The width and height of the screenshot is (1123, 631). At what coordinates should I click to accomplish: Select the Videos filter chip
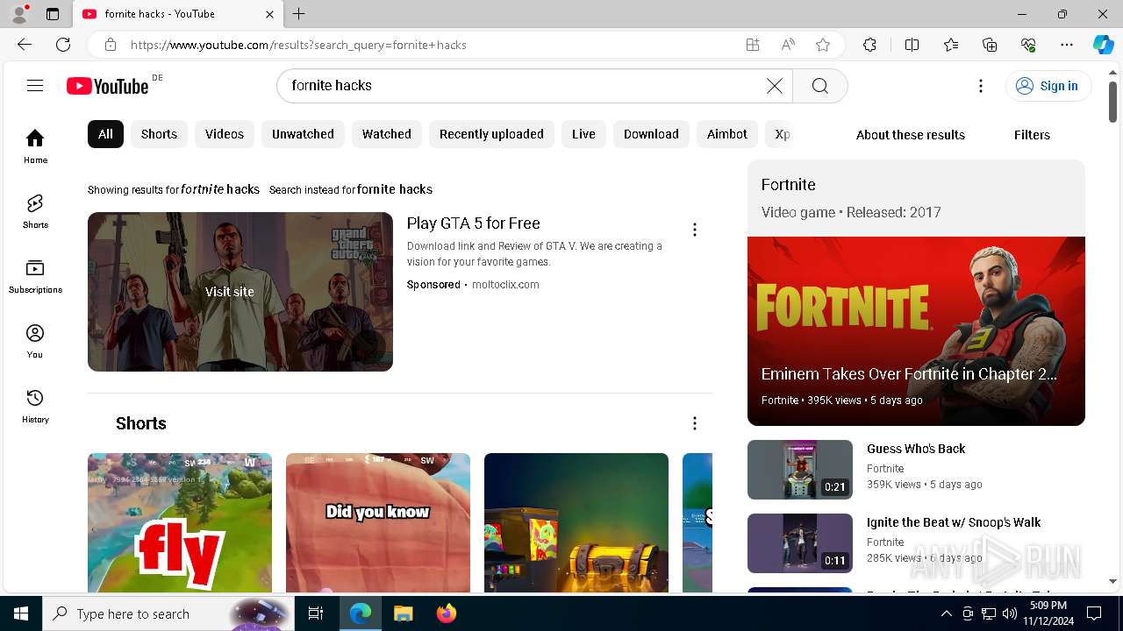click(225, 134)
